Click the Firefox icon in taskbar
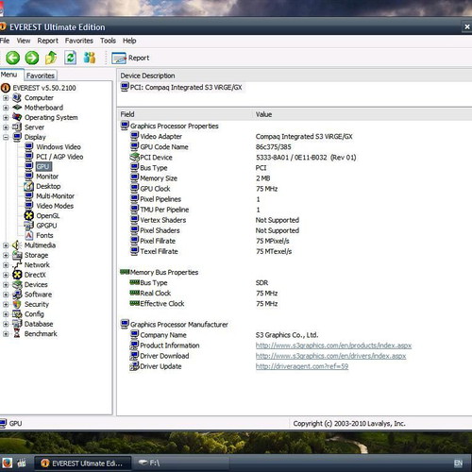This screenshot has width=472, height=472. [7, 463]
